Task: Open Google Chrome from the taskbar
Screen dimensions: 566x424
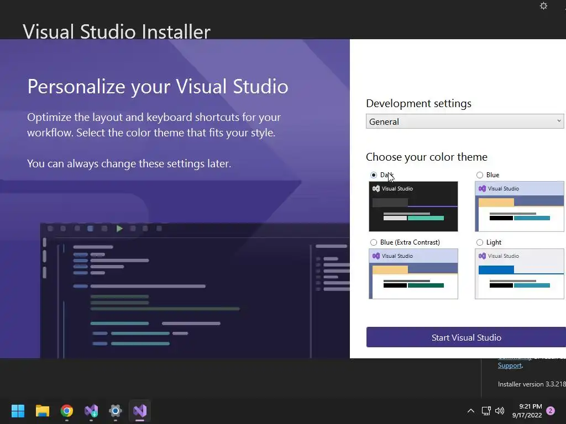Action: (67, 411)
